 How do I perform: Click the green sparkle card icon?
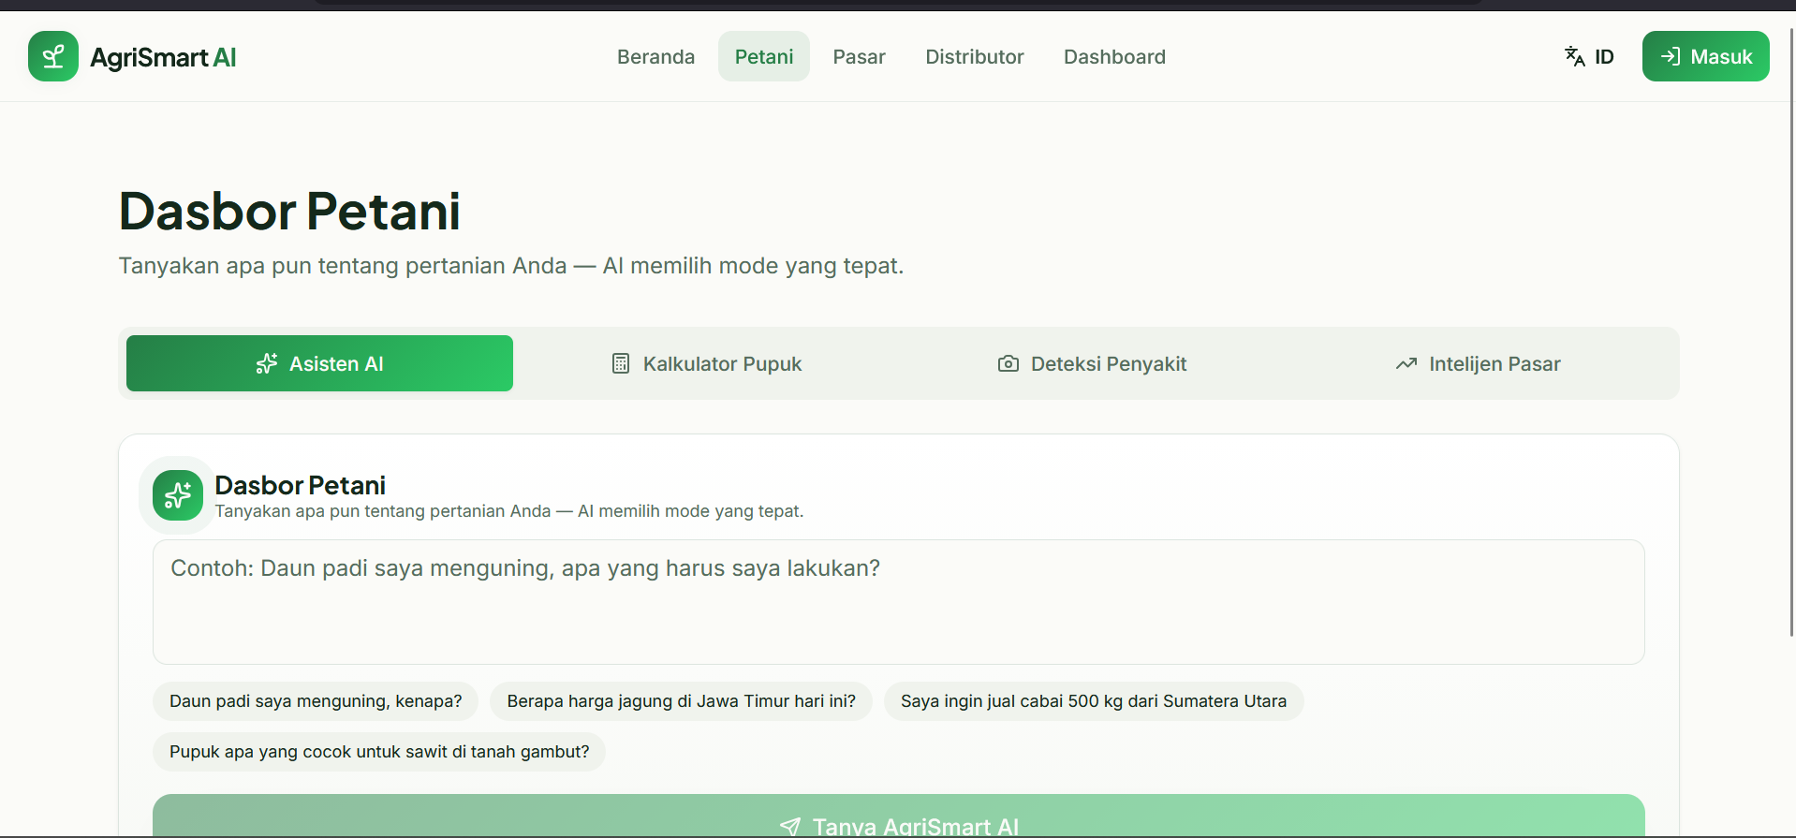point(178,495)
